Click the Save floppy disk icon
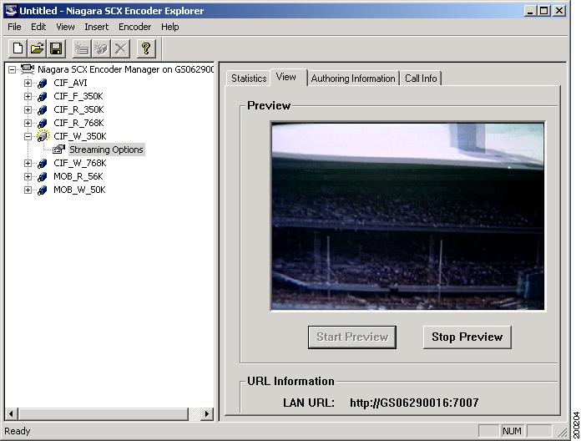The image size is (581, 441). (56, 48)
